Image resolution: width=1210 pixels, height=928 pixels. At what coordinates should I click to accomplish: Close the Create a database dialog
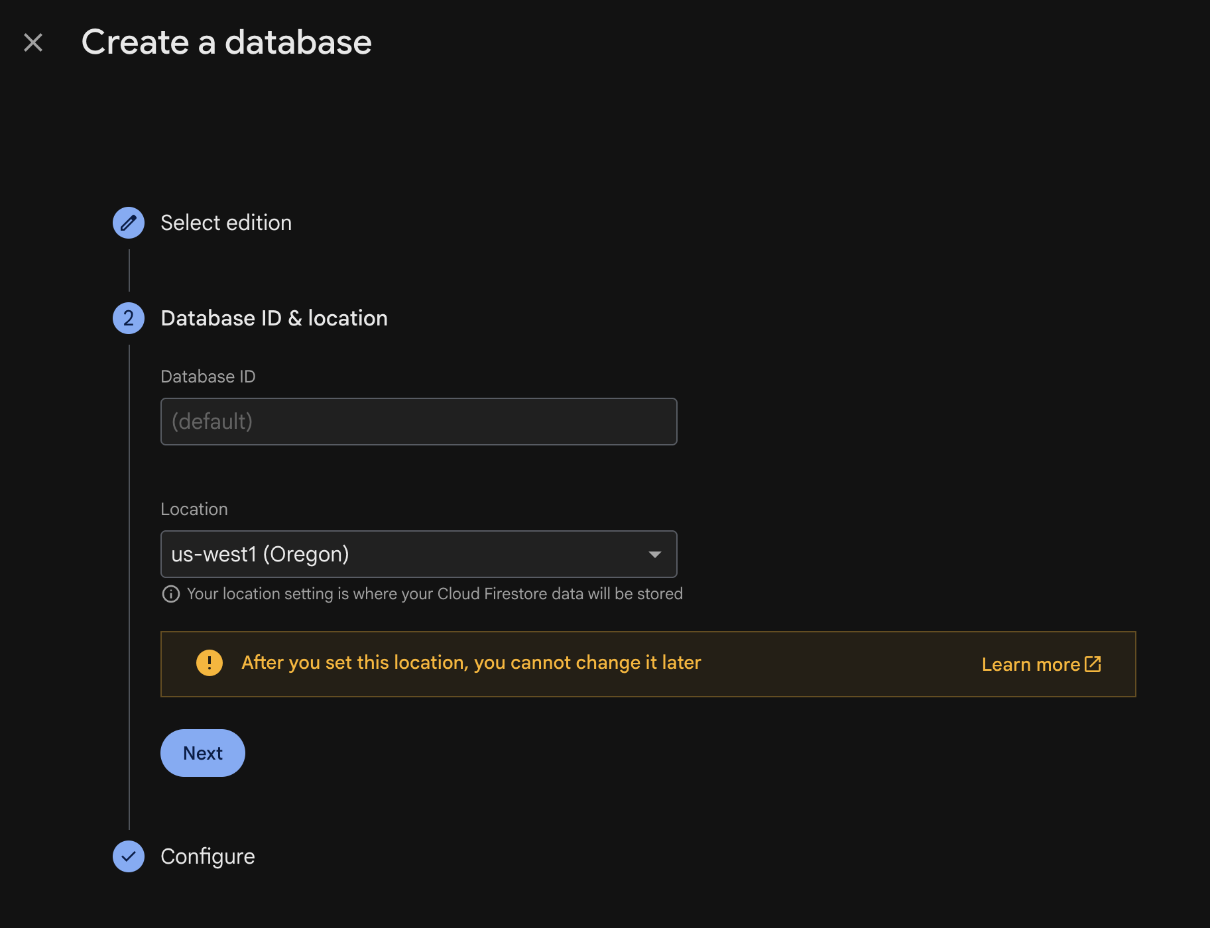(32, 42)
